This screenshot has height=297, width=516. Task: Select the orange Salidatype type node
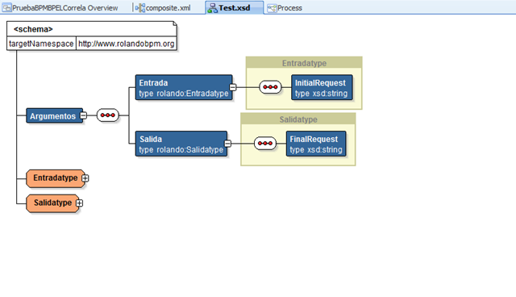click(x=52, y=203)
